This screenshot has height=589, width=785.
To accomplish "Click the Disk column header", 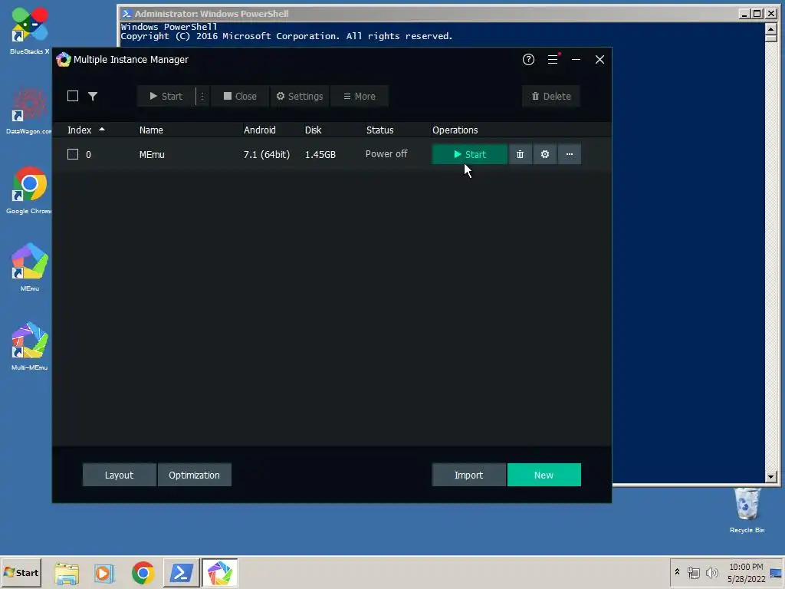I will pyautogui.click(x=313, y=130).
